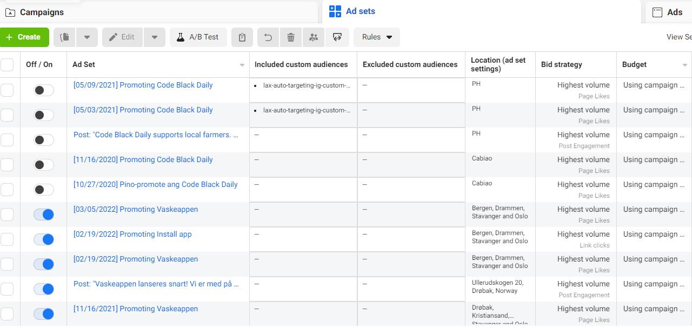Click the trash Delete icon
Image resolution: width=692 pixels, height=328 pixels.
click(291, 37)
